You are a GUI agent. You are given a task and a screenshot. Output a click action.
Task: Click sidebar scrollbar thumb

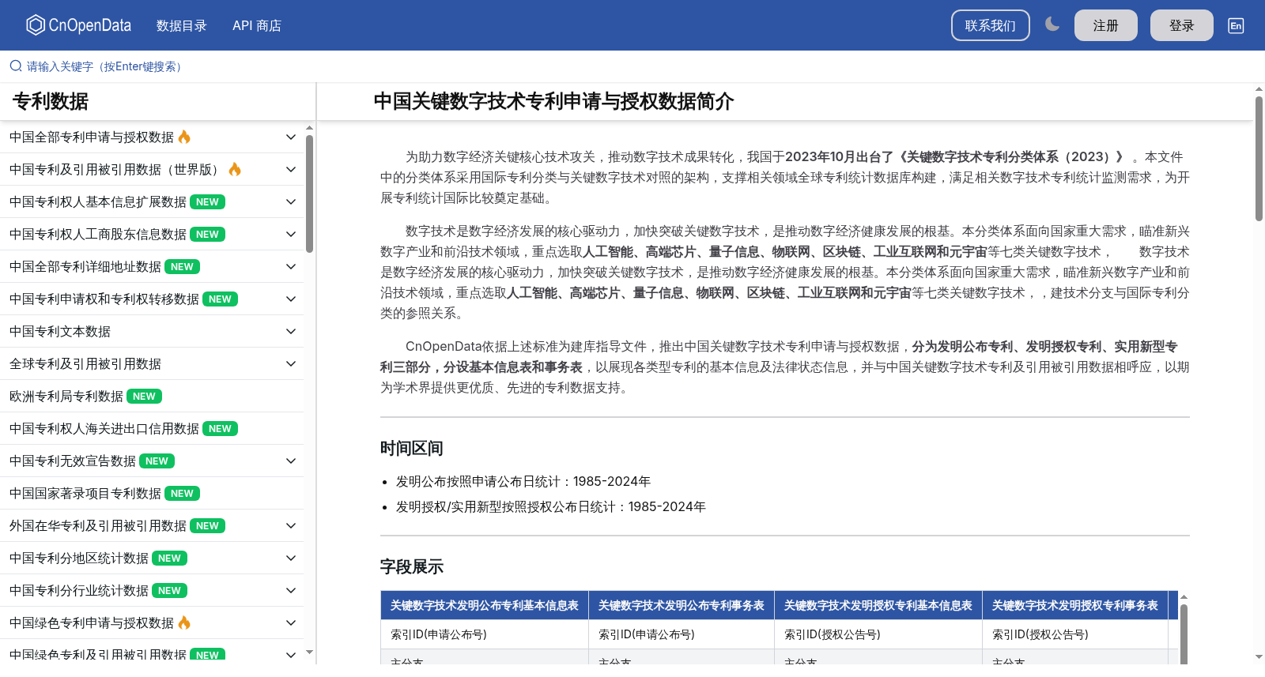(x=310, y=194)
